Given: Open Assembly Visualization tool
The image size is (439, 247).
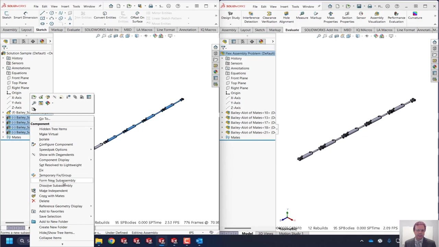Looking at the screenshot, I should [x=377, y=17].
